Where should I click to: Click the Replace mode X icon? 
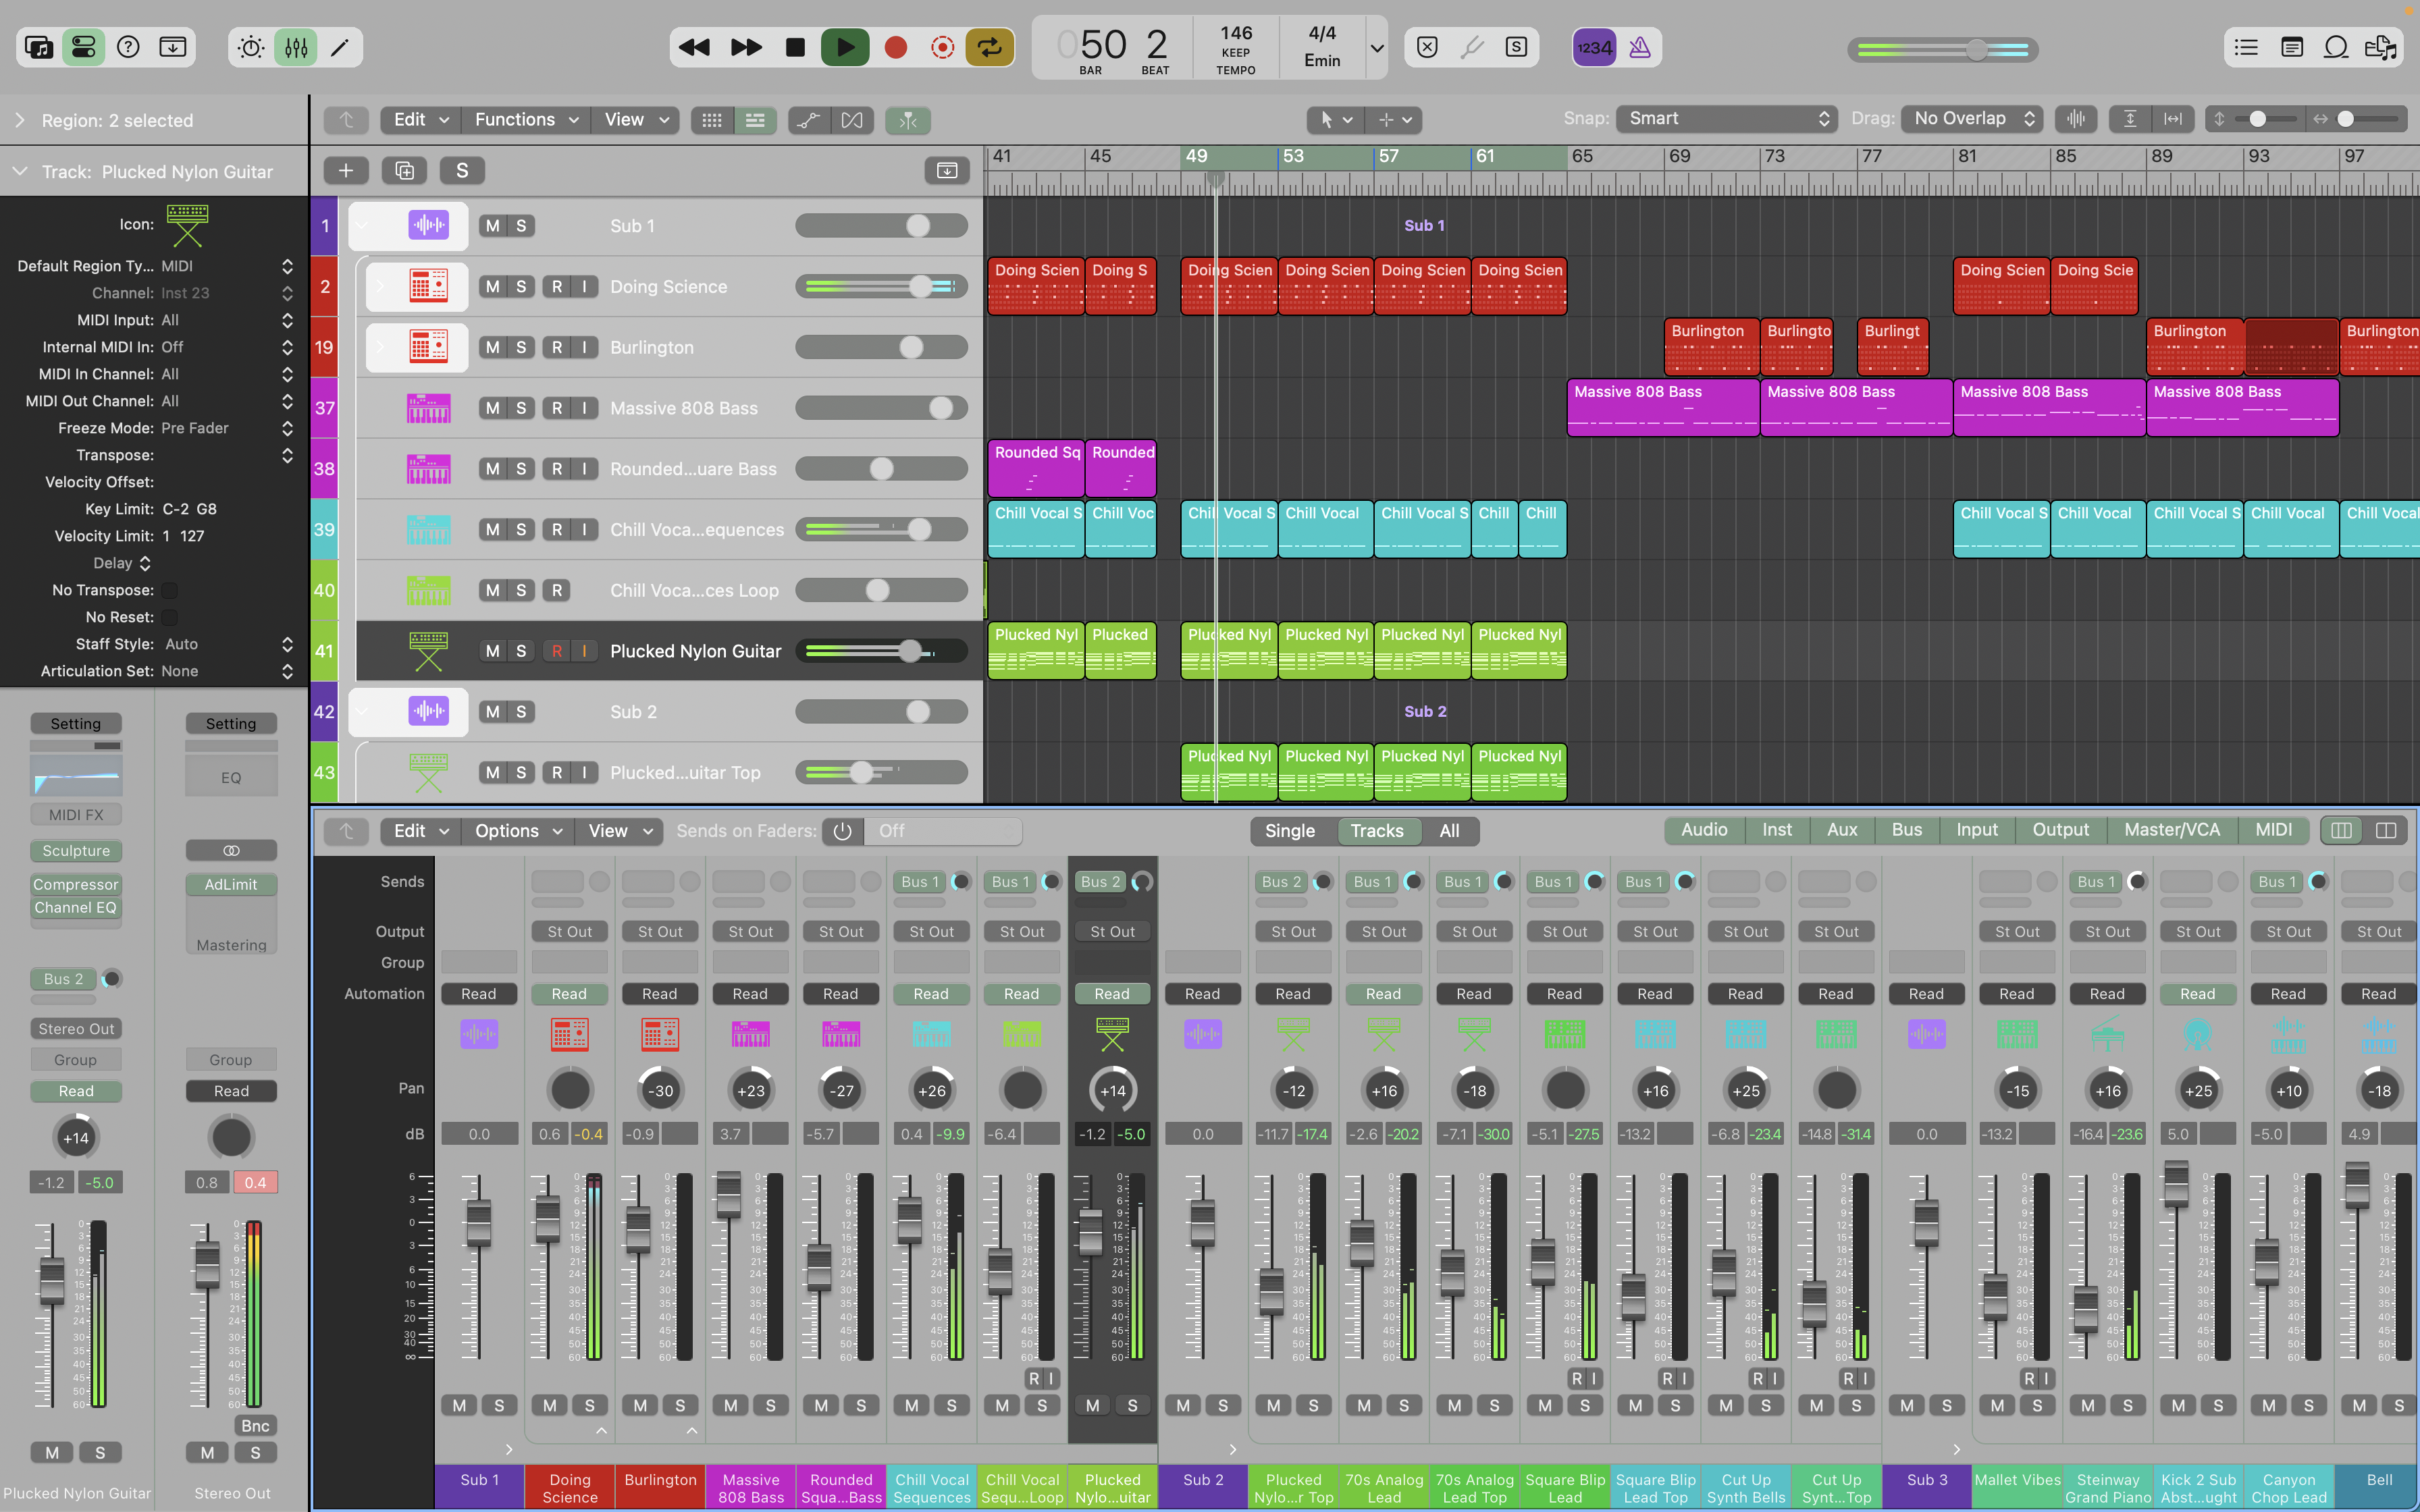pyautogui.click(x=1428, y=47)
